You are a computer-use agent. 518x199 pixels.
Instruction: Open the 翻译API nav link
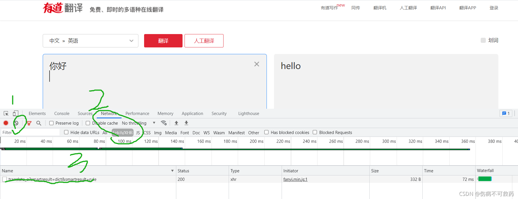coord(438,8)
